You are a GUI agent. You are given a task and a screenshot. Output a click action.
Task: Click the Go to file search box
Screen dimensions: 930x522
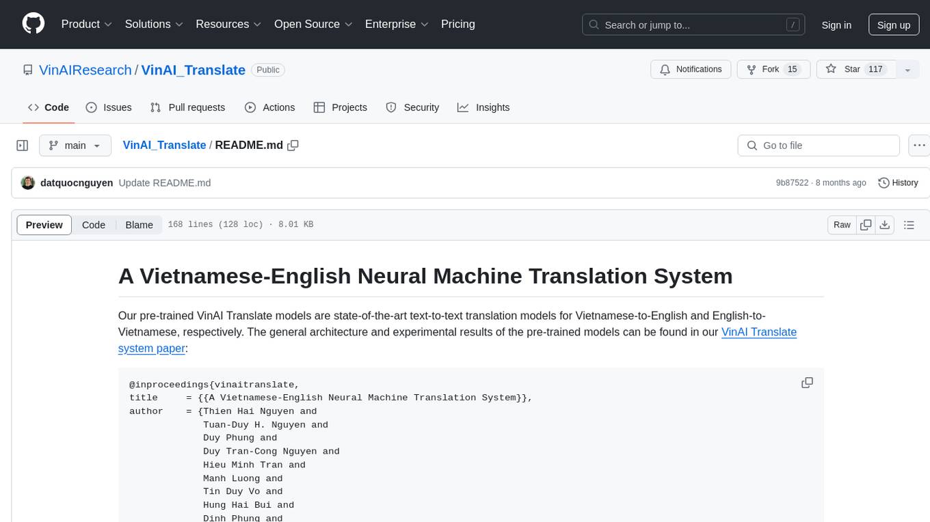(819, 146)
